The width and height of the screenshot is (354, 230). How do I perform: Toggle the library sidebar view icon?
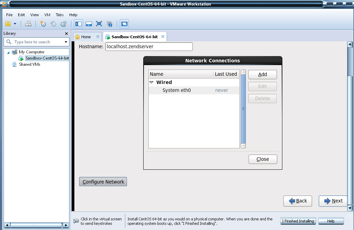tap(79, 24)
